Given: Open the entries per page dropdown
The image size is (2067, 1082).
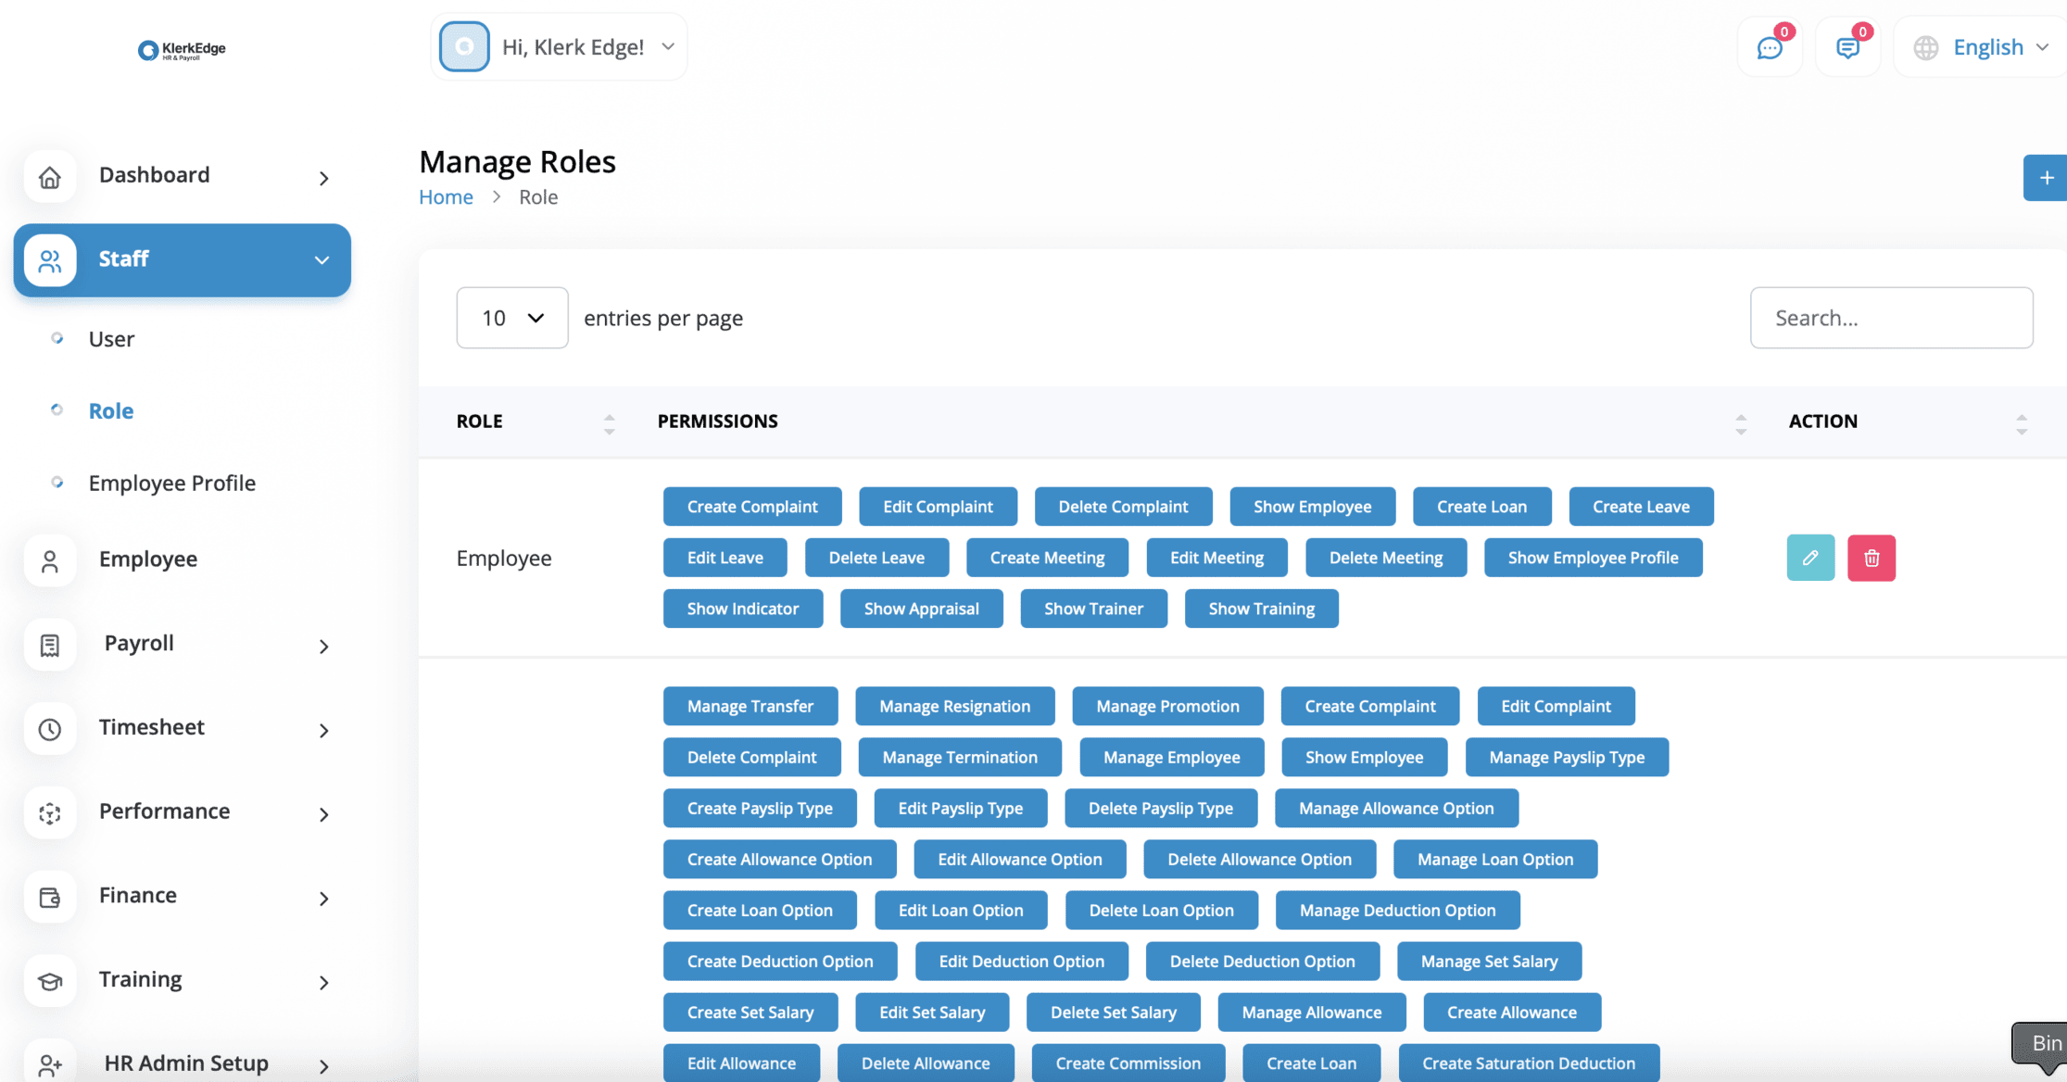Looking at the screenshot, I should pos(511,318).
